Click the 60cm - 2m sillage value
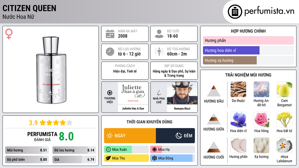Viewport: 299px width, 168px height. [177, 54]
